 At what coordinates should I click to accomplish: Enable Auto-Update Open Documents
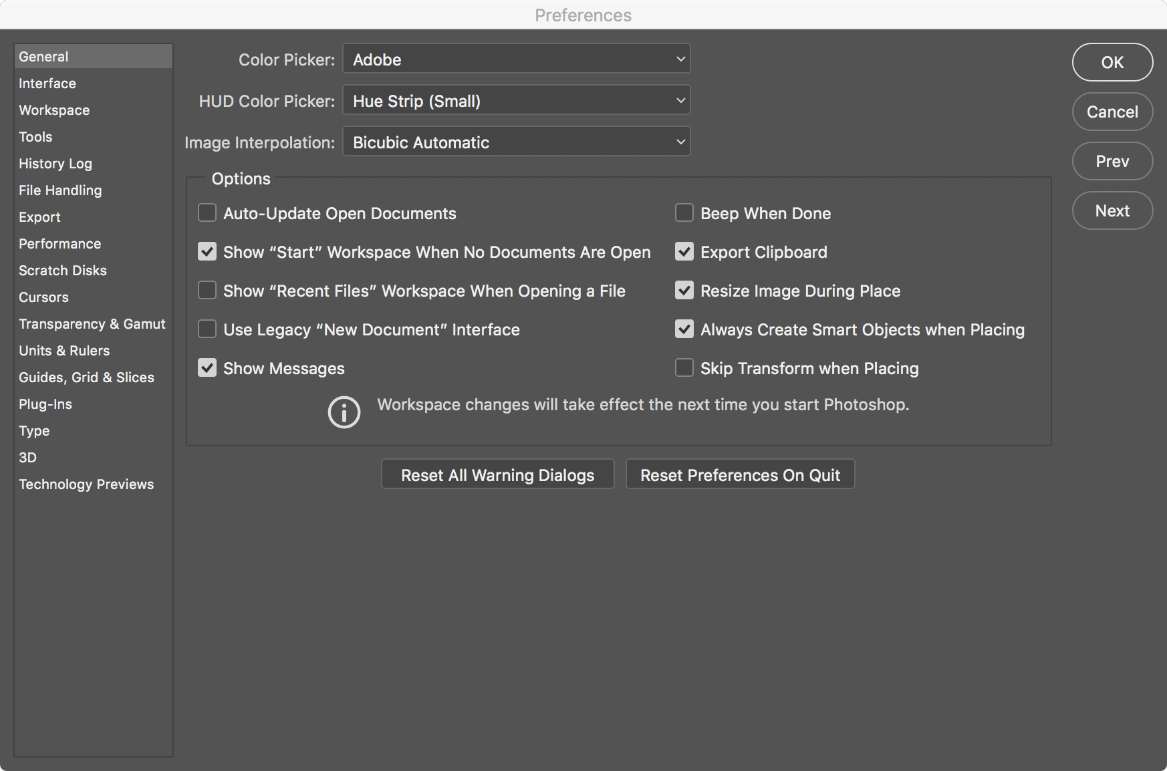point(207,213)
